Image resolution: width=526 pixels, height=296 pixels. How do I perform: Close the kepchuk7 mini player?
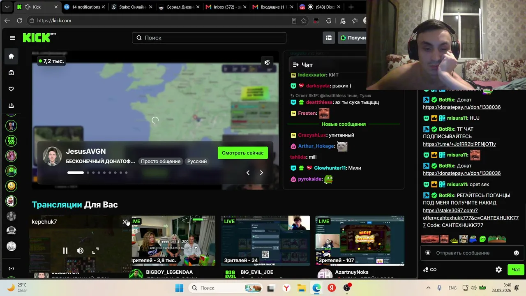pos(125,222)
